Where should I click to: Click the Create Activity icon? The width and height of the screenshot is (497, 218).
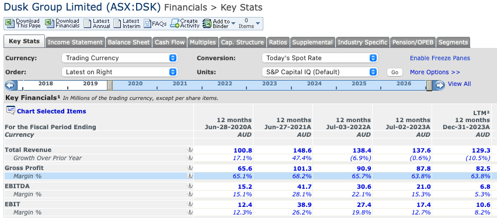175,23
